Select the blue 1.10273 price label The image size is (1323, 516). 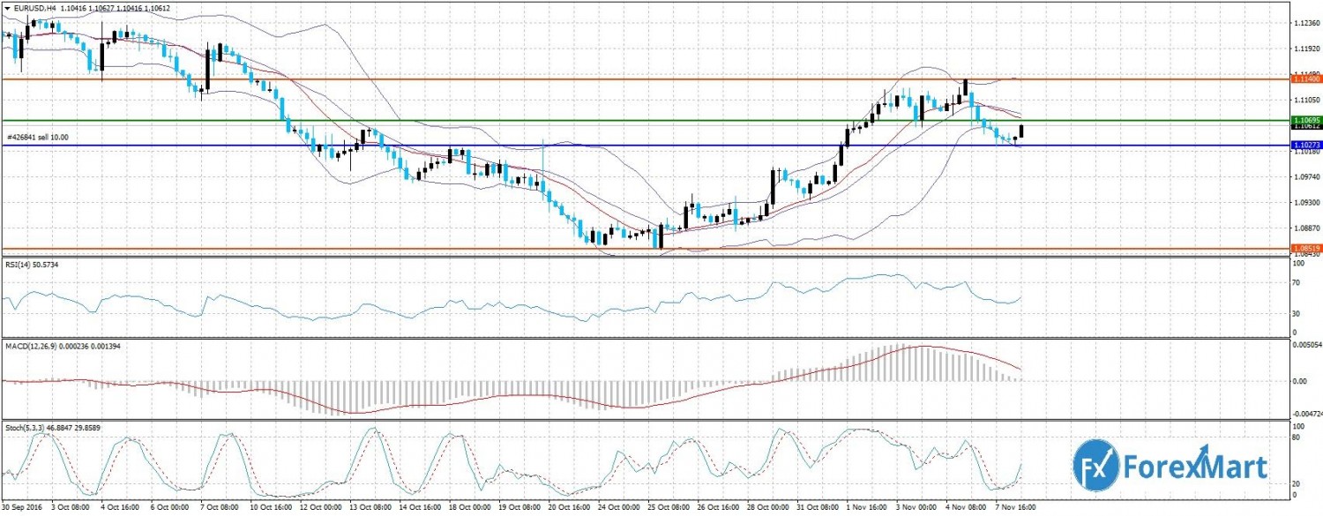pyautogui.click(x=1304, y=145)
